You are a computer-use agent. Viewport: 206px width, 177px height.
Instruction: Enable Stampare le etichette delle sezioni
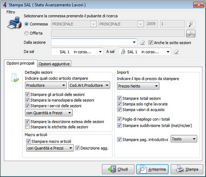[27, 127]
